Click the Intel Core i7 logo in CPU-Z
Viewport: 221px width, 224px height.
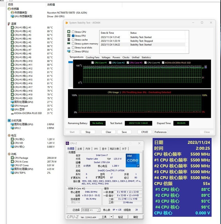[x=133, y=160]
